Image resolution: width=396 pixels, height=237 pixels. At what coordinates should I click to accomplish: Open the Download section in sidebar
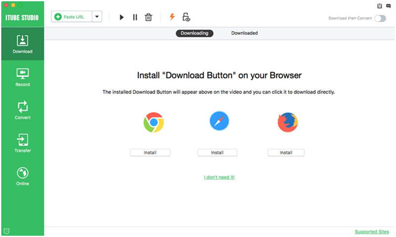pyautogui.click(x=23, y=44)
